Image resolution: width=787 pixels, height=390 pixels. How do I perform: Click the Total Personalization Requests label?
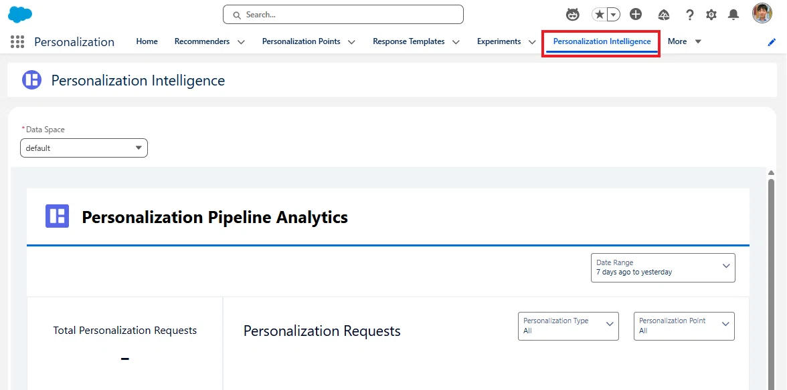125,331
